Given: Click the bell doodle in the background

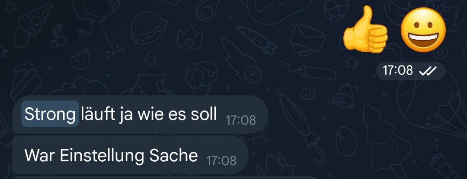Looking at the screenshot, I should (x=343, y=95).
